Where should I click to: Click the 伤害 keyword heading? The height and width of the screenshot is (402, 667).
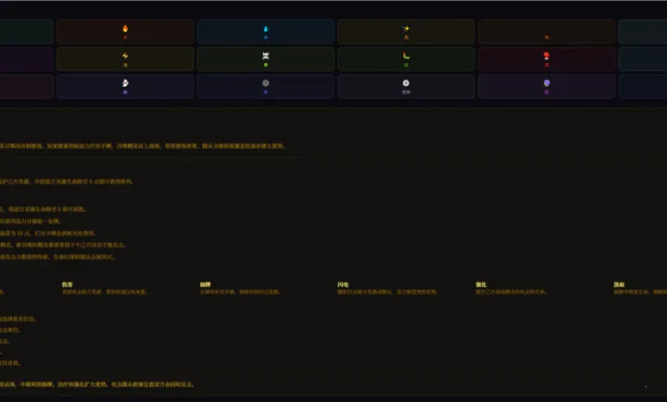pos(68,284)
